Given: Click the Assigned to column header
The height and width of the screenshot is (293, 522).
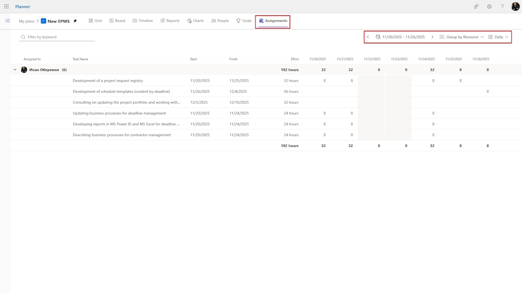Looking at the screenshot, I should pyautogui.click(x=32, y=59).
